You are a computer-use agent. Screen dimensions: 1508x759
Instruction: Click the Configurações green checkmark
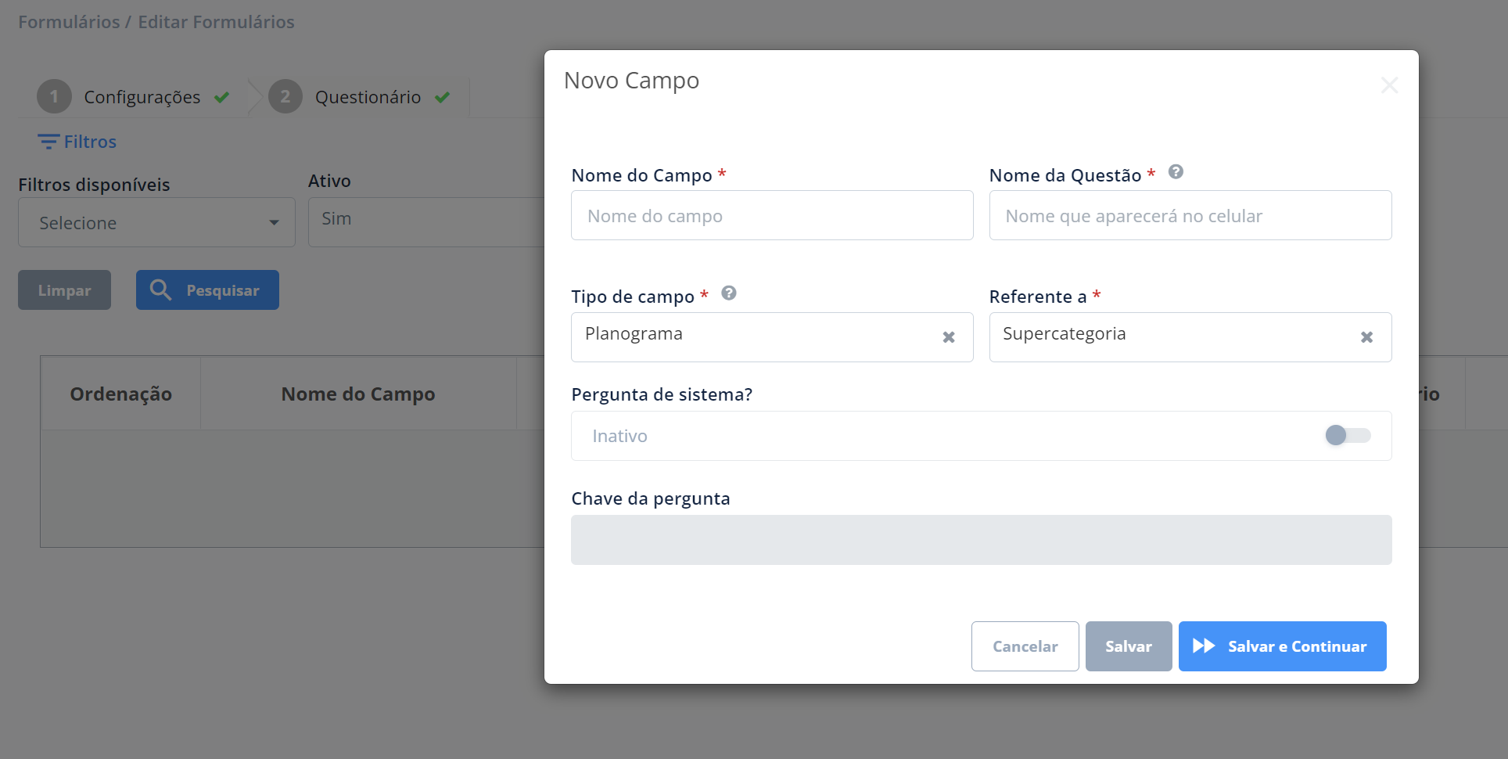click(x=222, y=97)
